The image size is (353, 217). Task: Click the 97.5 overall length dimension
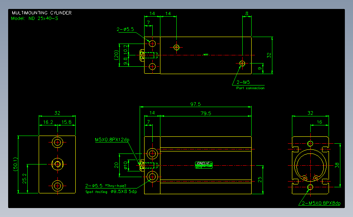tap(195, 104)
